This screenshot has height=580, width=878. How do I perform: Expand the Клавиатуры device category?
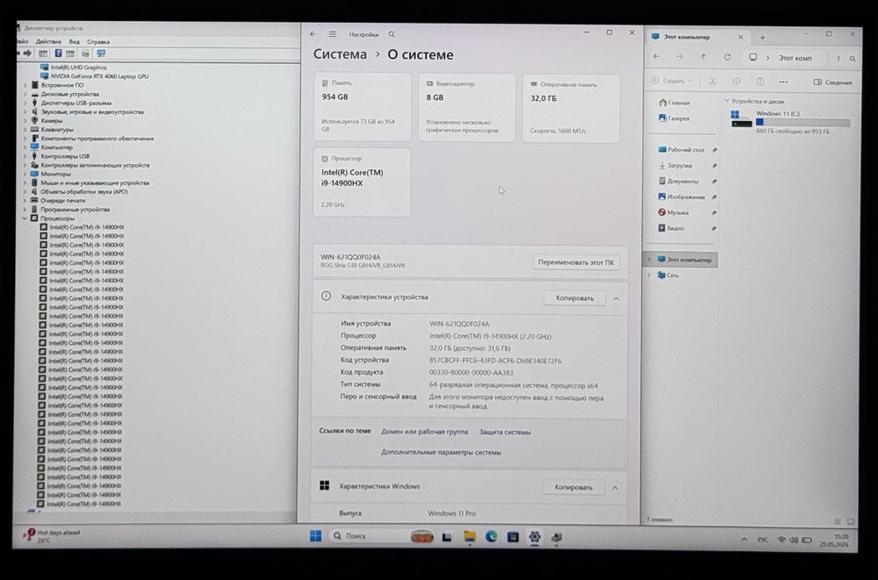tap(25, 129)
